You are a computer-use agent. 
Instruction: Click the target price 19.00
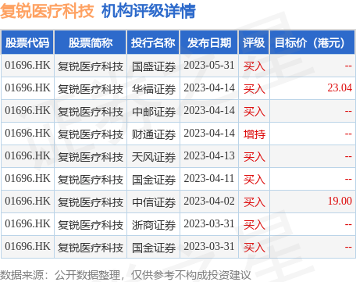tap(340, 201)
